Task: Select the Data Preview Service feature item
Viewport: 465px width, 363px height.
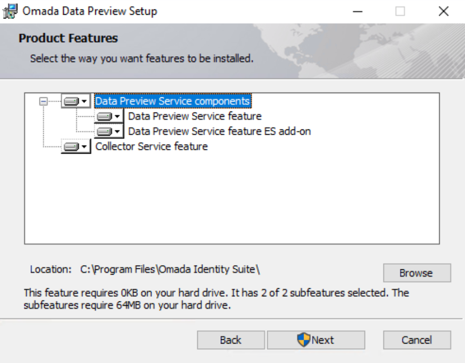Action: coord(195,116)
